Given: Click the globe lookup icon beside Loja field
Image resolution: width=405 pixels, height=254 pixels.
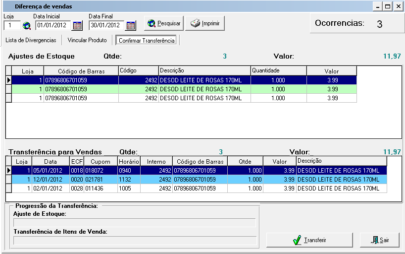Looking at the screenshot, I should pyautogui.click(x=27, y=25).
